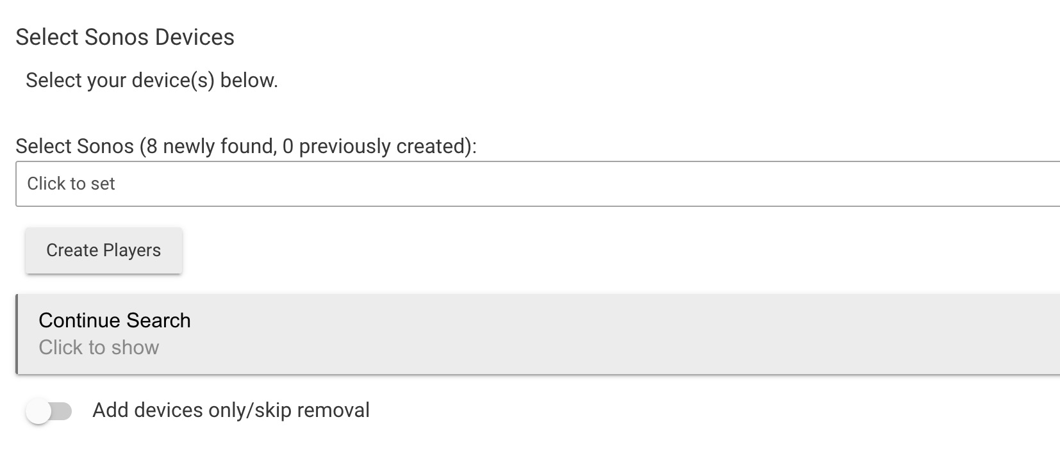Click the "Click to show" subtitle
The image size is (1060, 474).
coord(99,347)
